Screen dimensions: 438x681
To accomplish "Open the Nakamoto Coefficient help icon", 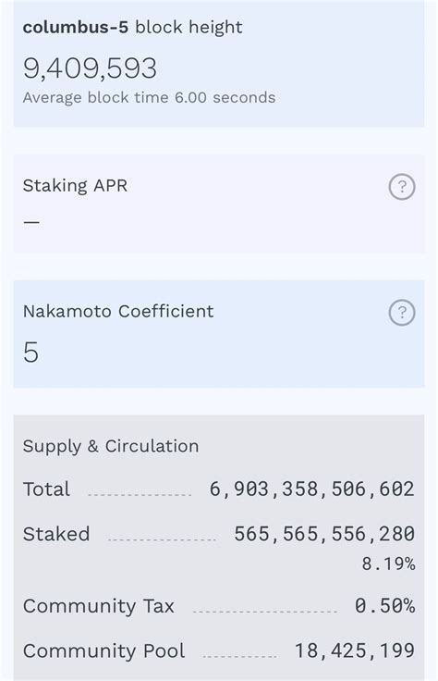I will (x=402, y=313).
